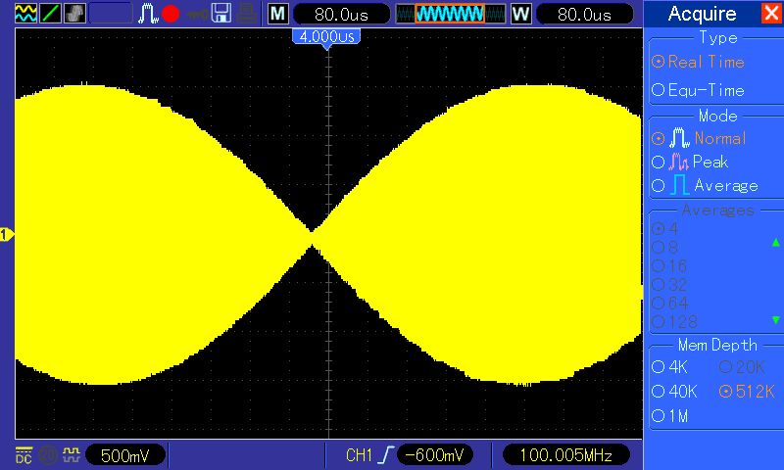Select the window timebase 80.0us value
The image size is (784, 470).
pyautogui.click(x=584, y=15)
